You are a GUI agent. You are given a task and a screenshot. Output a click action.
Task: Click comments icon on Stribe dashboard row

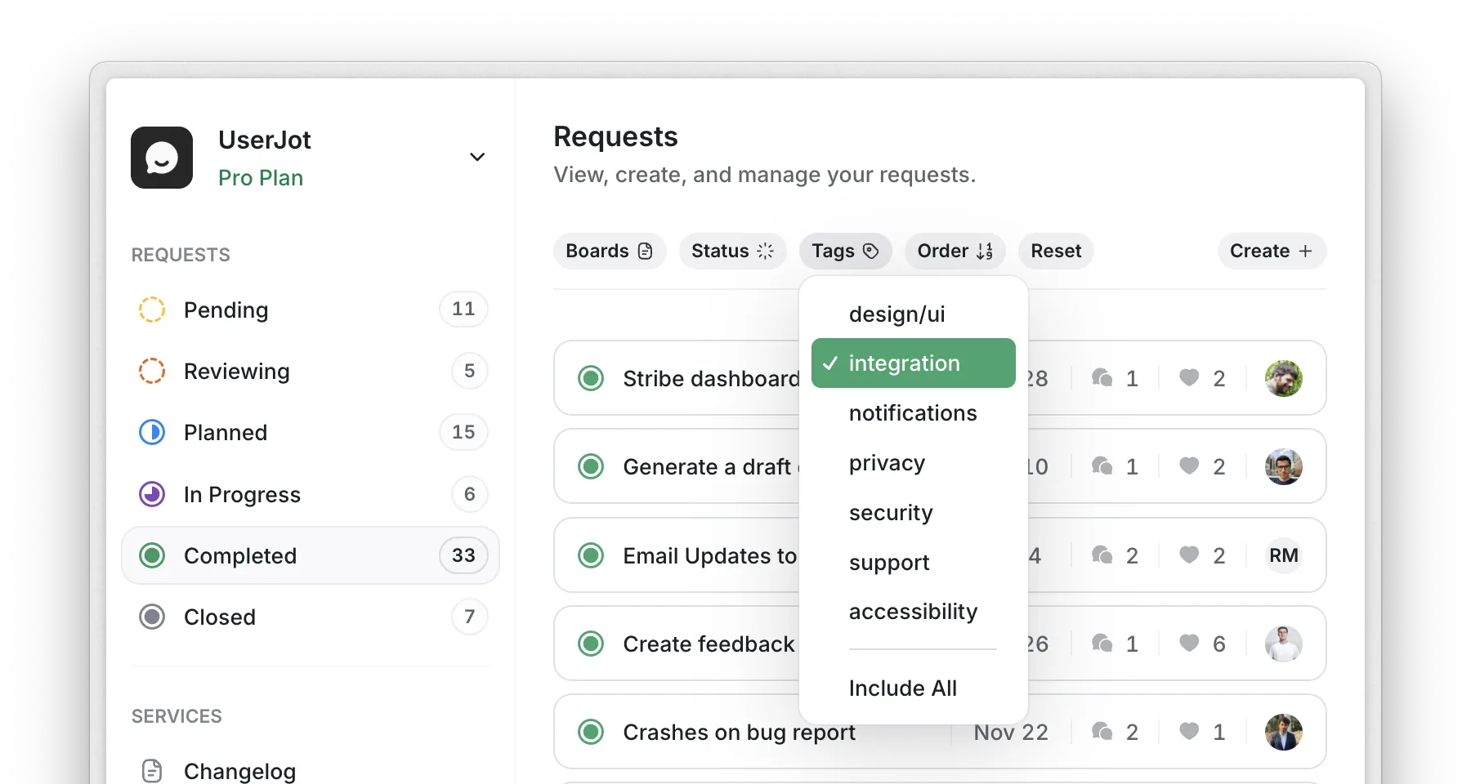point(1102,377)
